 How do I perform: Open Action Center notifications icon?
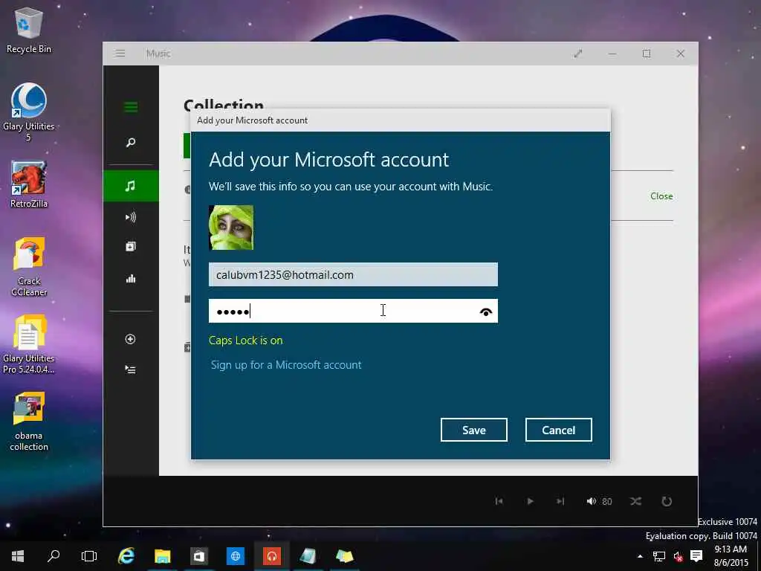click(x=696, y=556)
